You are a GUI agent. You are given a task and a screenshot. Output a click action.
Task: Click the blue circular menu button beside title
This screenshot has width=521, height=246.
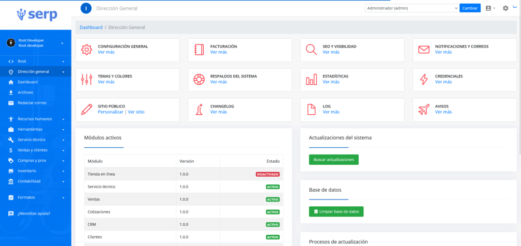(x=86, y=8)
